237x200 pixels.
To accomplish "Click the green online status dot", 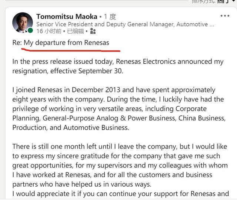I will [x=30, y=30].
